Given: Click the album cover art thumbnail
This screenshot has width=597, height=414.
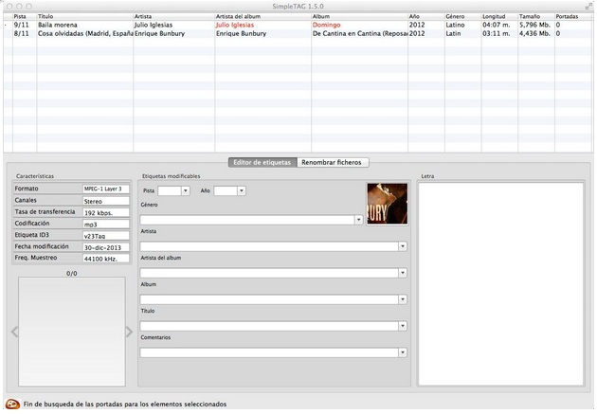Looking at the screenshot, I should click(387, 204).
